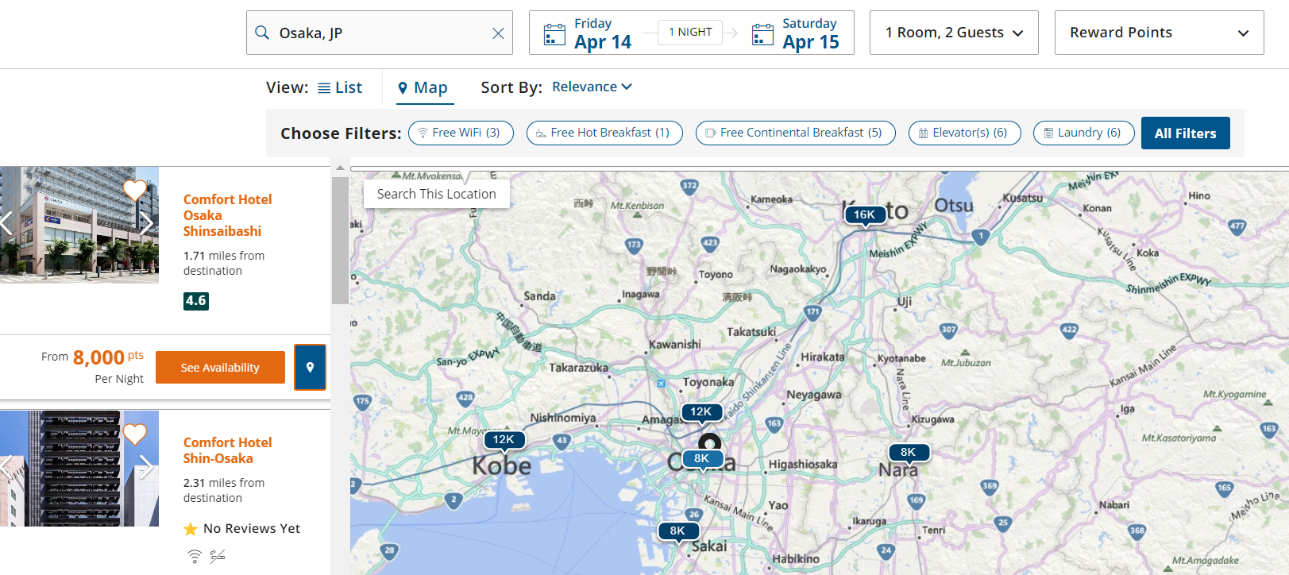Click Search This Location on map
Screen dimensions: 1289x575
pyautogui.click(x=437, y=194)
